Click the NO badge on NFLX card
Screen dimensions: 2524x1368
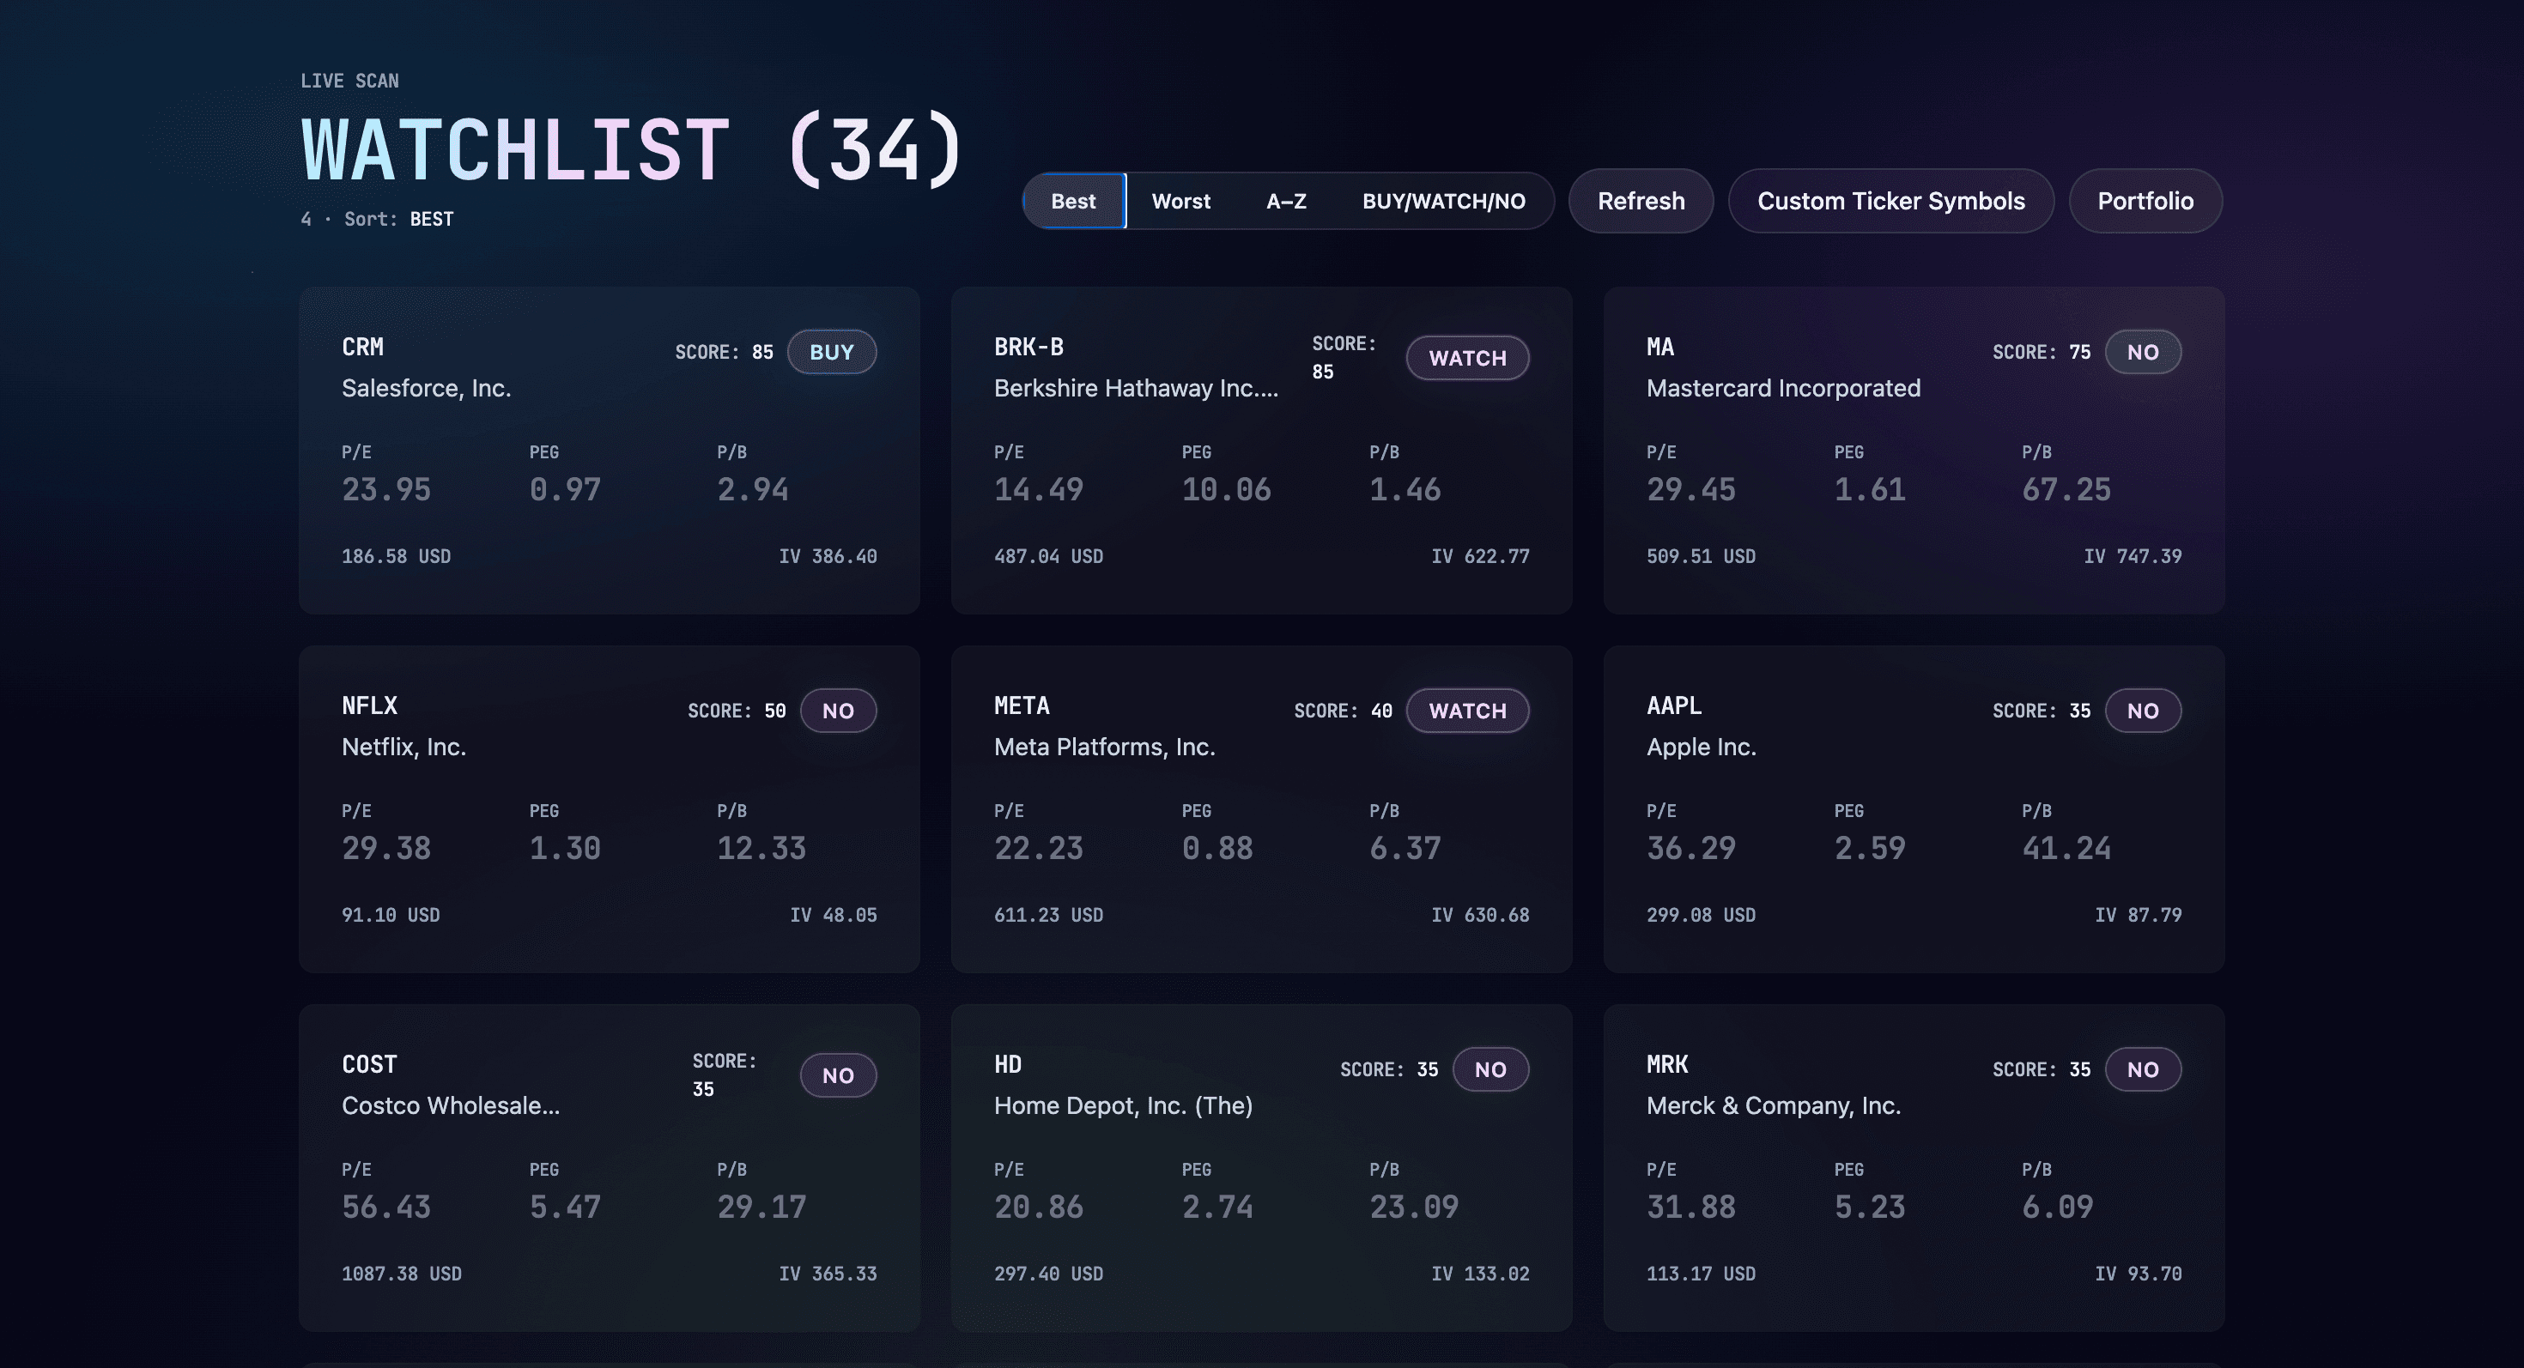coord(838,710)
